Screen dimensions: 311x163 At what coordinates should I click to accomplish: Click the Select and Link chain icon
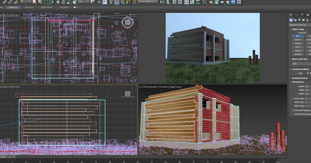4,2
